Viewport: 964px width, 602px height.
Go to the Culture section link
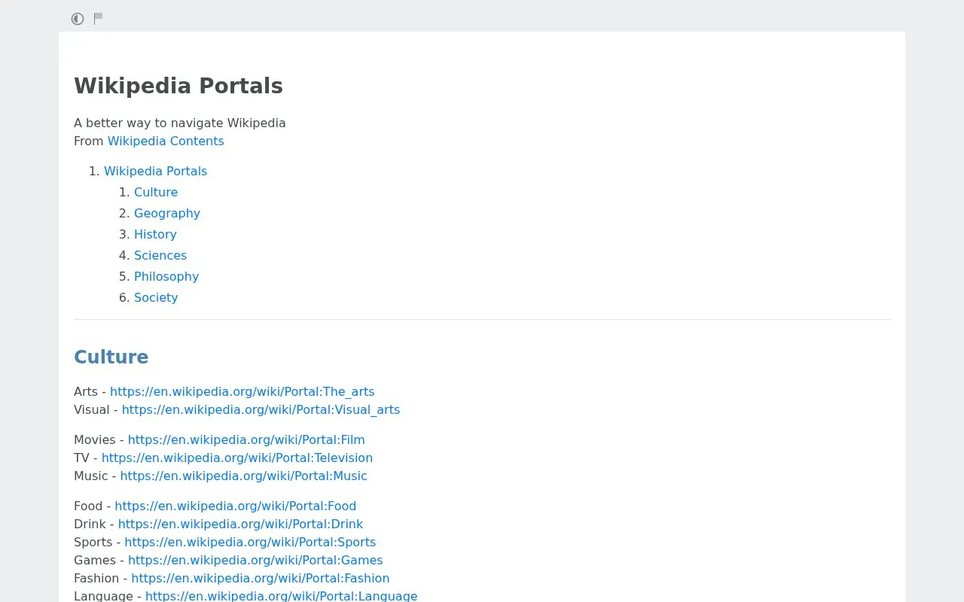(156, 192)
